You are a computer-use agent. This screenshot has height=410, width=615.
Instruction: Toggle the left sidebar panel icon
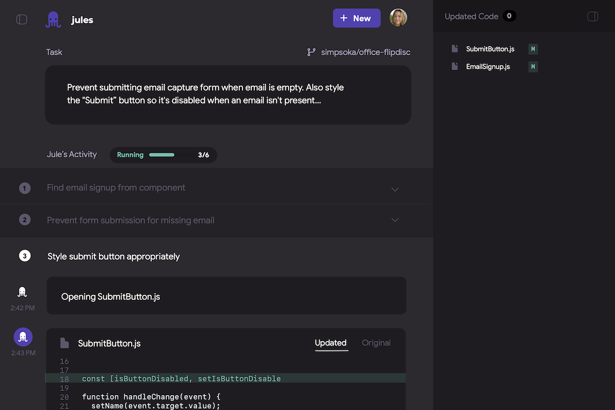coord(22,19)
